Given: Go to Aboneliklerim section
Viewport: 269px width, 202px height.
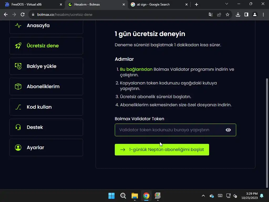Looking at the screenshot, I should [46, 86].
